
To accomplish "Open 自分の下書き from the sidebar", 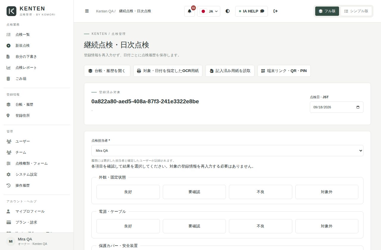I will 37,57.
